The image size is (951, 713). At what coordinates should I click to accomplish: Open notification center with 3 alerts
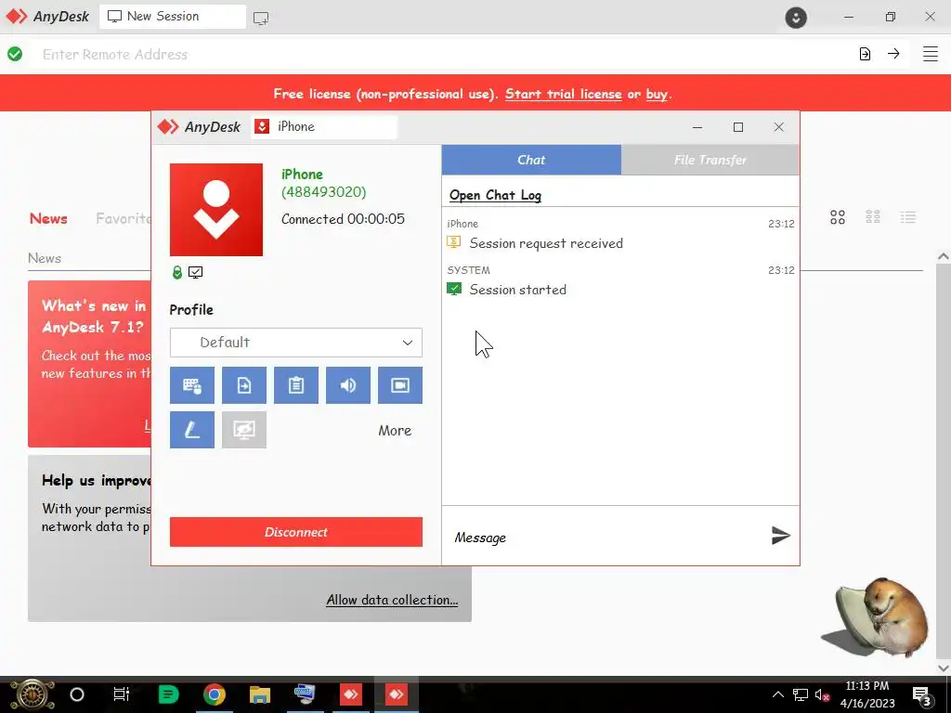tap(922, 695)
